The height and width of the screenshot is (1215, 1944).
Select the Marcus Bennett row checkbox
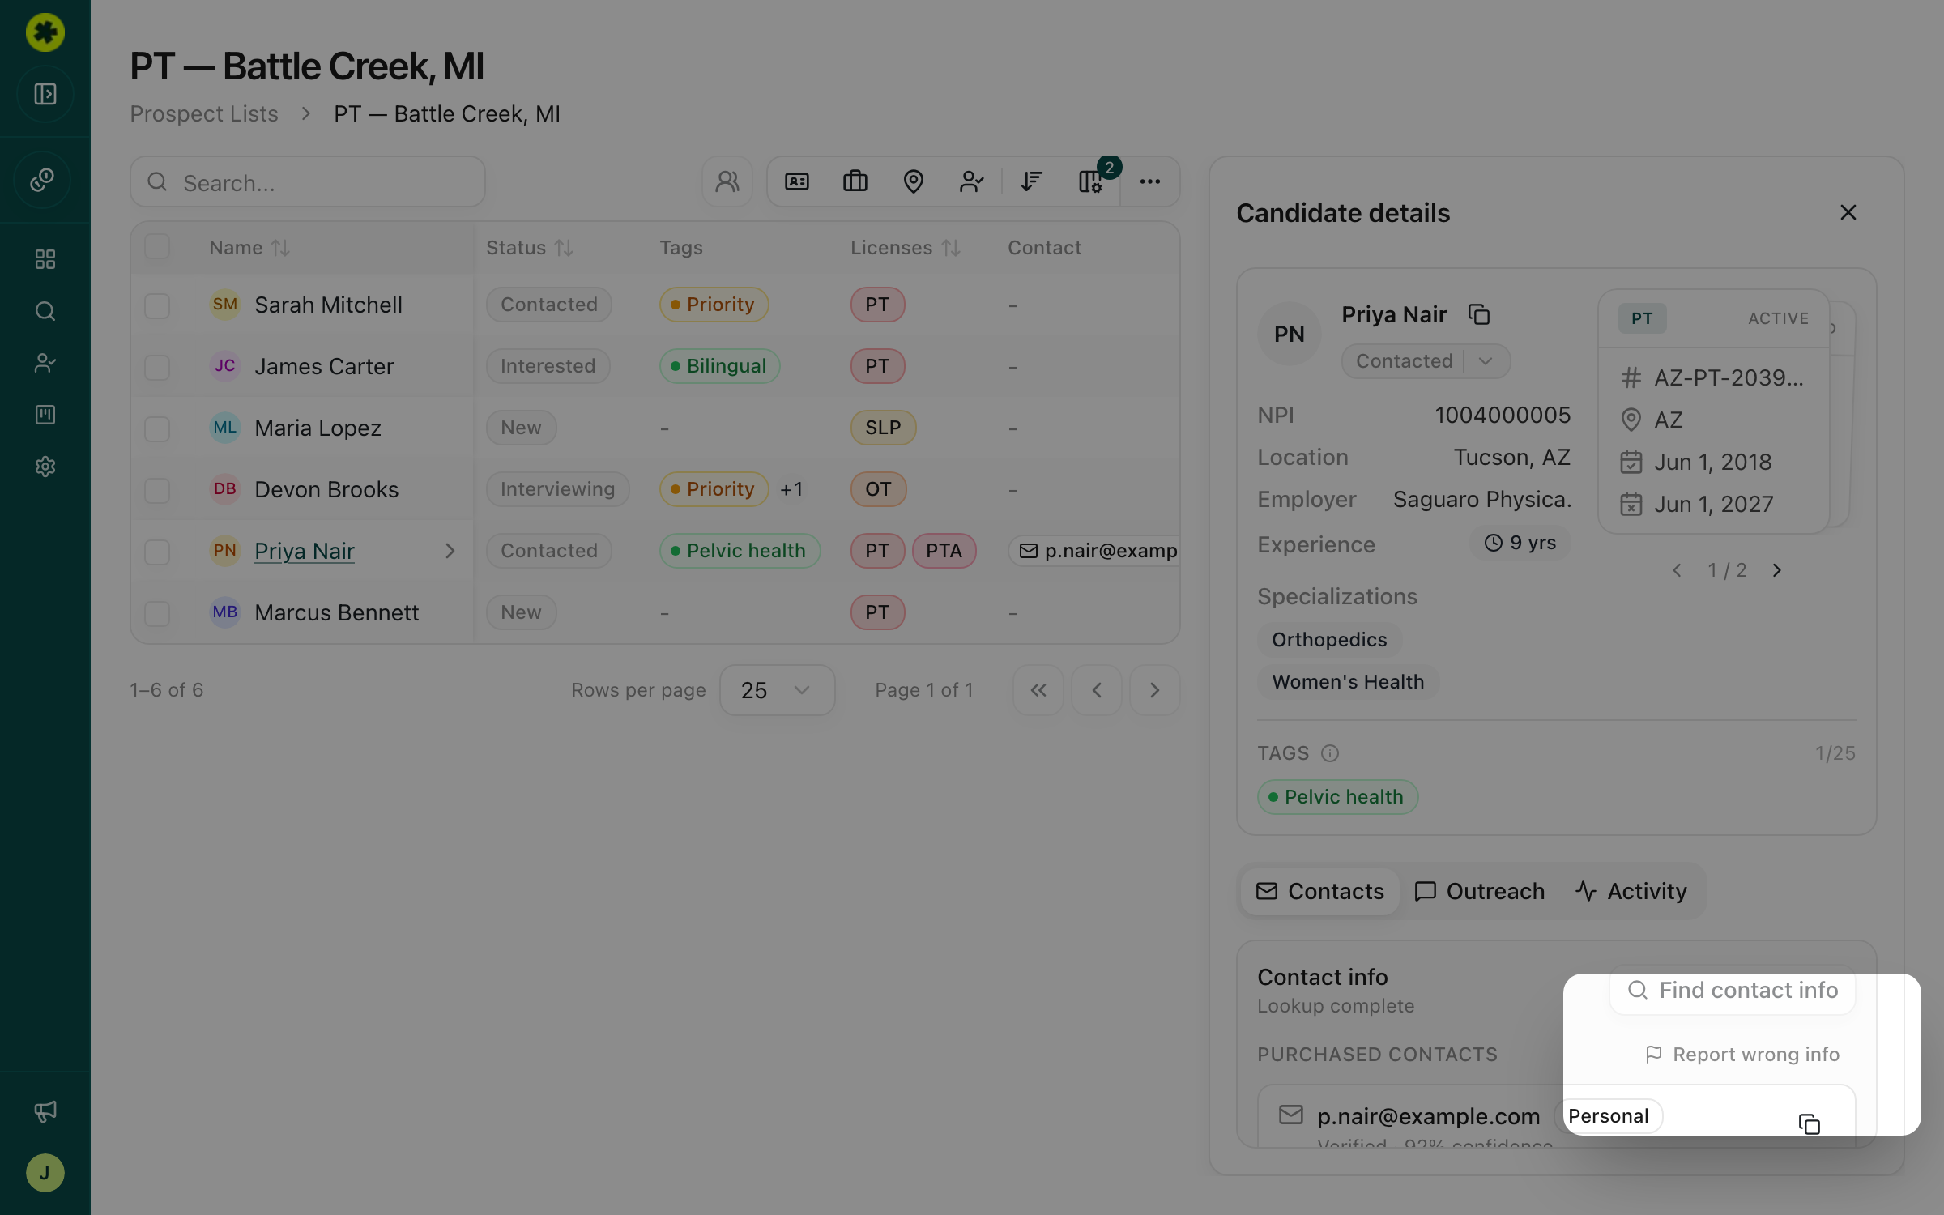coord(157,613)
